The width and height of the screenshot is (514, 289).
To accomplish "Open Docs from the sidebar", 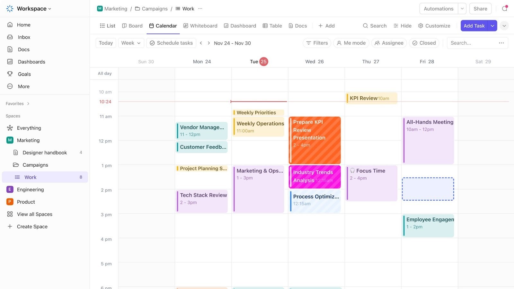I will (x=23, y=49).
